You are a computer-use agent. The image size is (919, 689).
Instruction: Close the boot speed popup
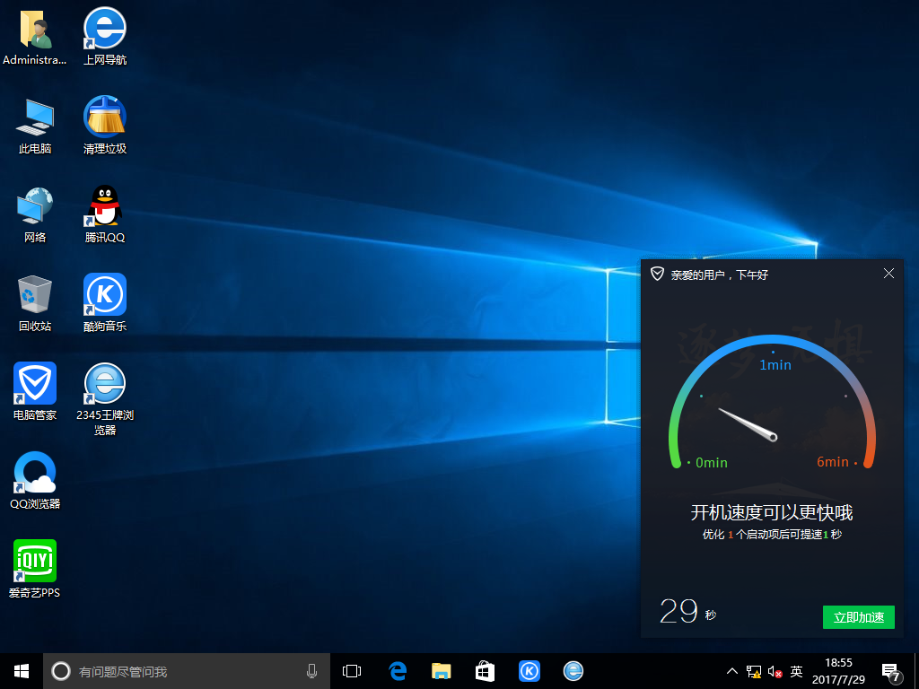click(888, 274)
